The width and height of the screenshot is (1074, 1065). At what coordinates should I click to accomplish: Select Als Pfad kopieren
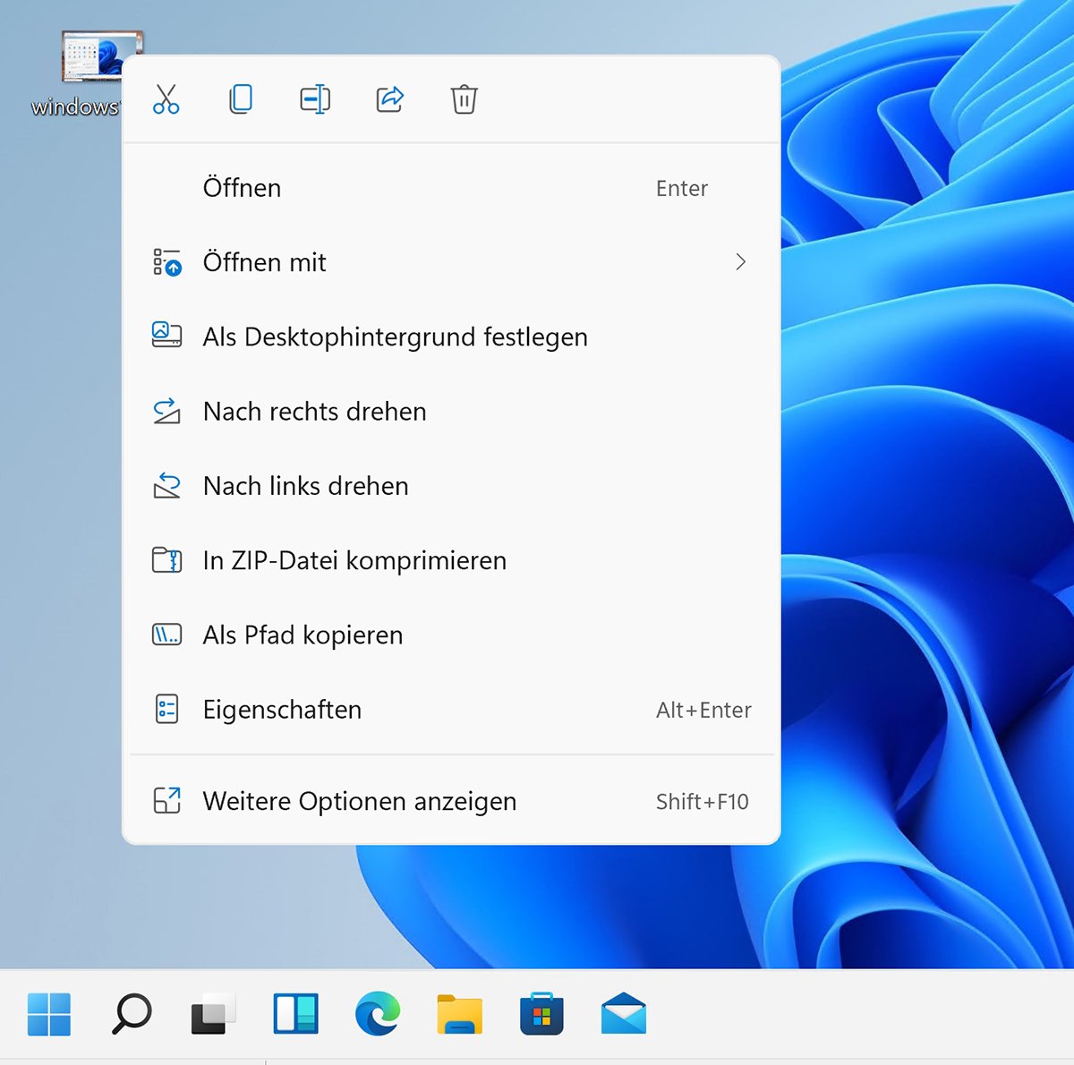[x=451, y=635]
